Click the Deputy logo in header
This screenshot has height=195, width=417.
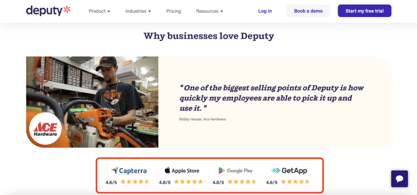(x=48, y=11)
